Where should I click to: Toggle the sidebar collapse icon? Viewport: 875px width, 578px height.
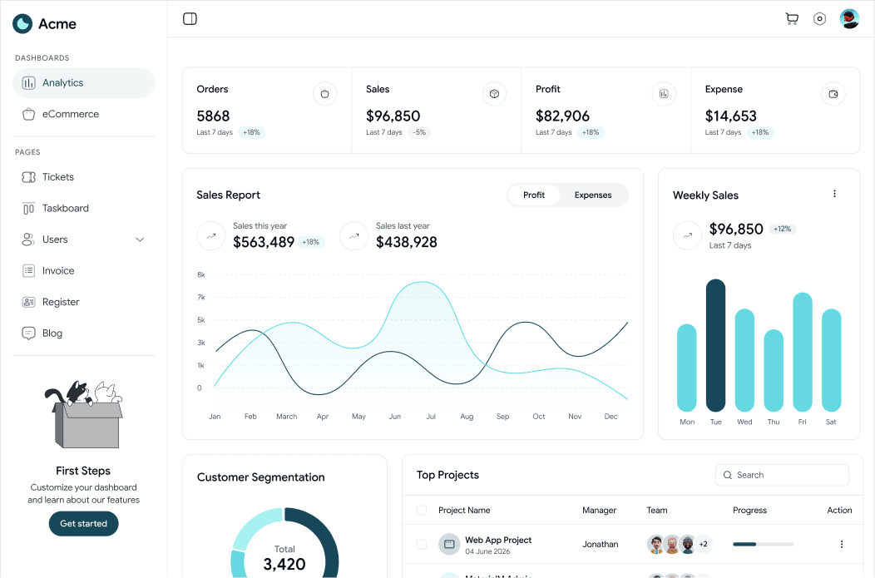point(190,19)
